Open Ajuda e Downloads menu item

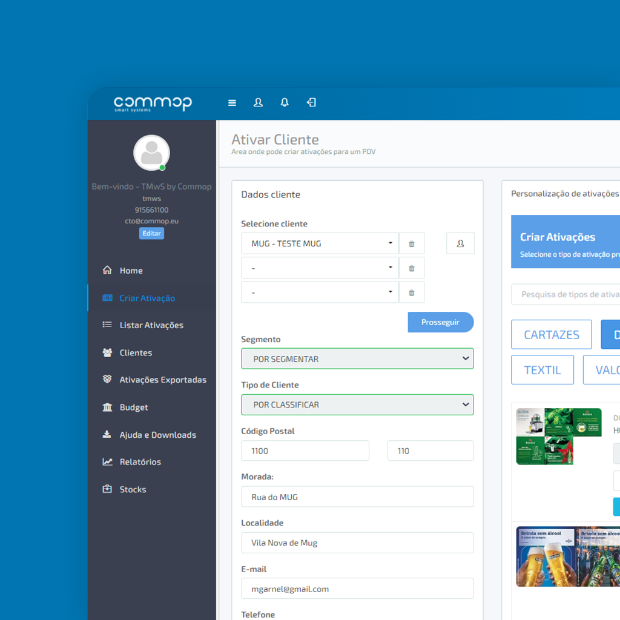152,435
